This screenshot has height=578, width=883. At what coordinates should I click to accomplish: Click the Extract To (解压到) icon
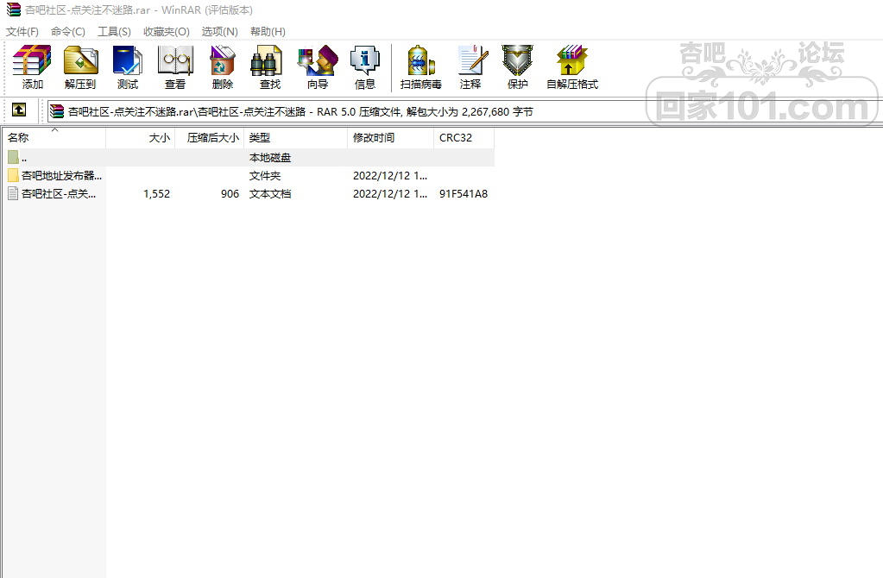80,60
